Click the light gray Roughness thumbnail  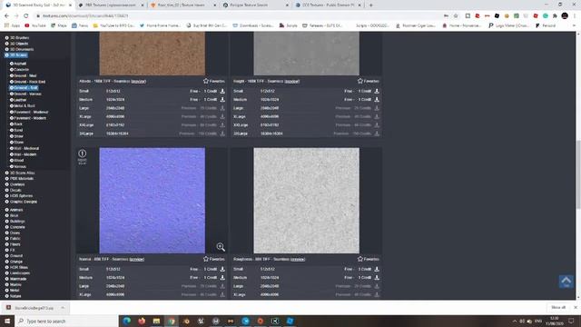point(306,201)
